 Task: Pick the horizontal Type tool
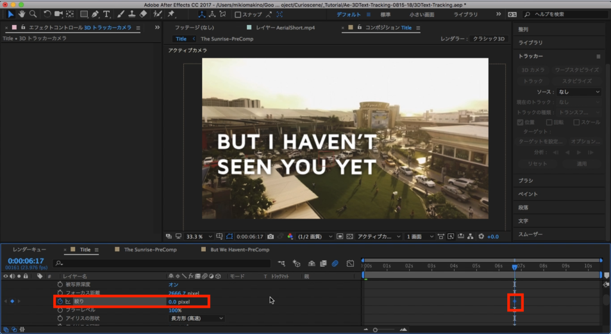click(x=107, y=14)
